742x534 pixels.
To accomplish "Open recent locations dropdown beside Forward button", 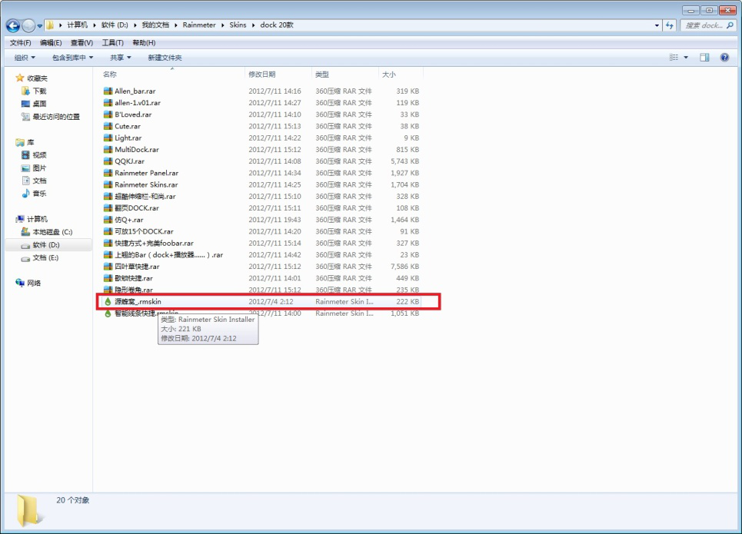I will click(40, 25).
